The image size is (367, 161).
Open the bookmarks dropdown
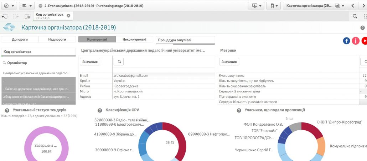click(273, 6)
